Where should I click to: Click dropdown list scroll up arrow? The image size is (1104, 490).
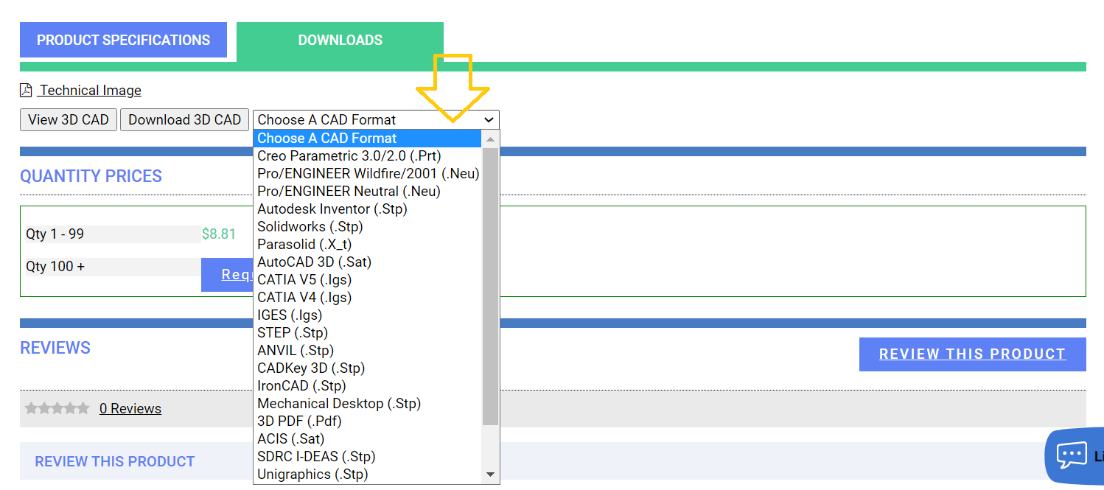coord(491,139)
